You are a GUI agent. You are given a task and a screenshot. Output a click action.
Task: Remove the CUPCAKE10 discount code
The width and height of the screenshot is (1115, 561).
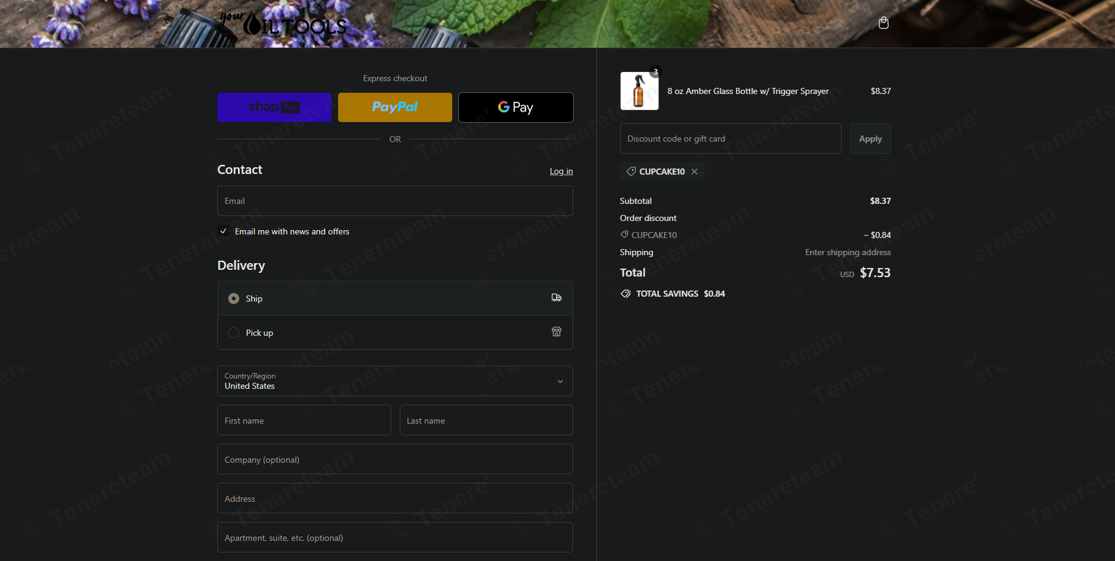695,172
